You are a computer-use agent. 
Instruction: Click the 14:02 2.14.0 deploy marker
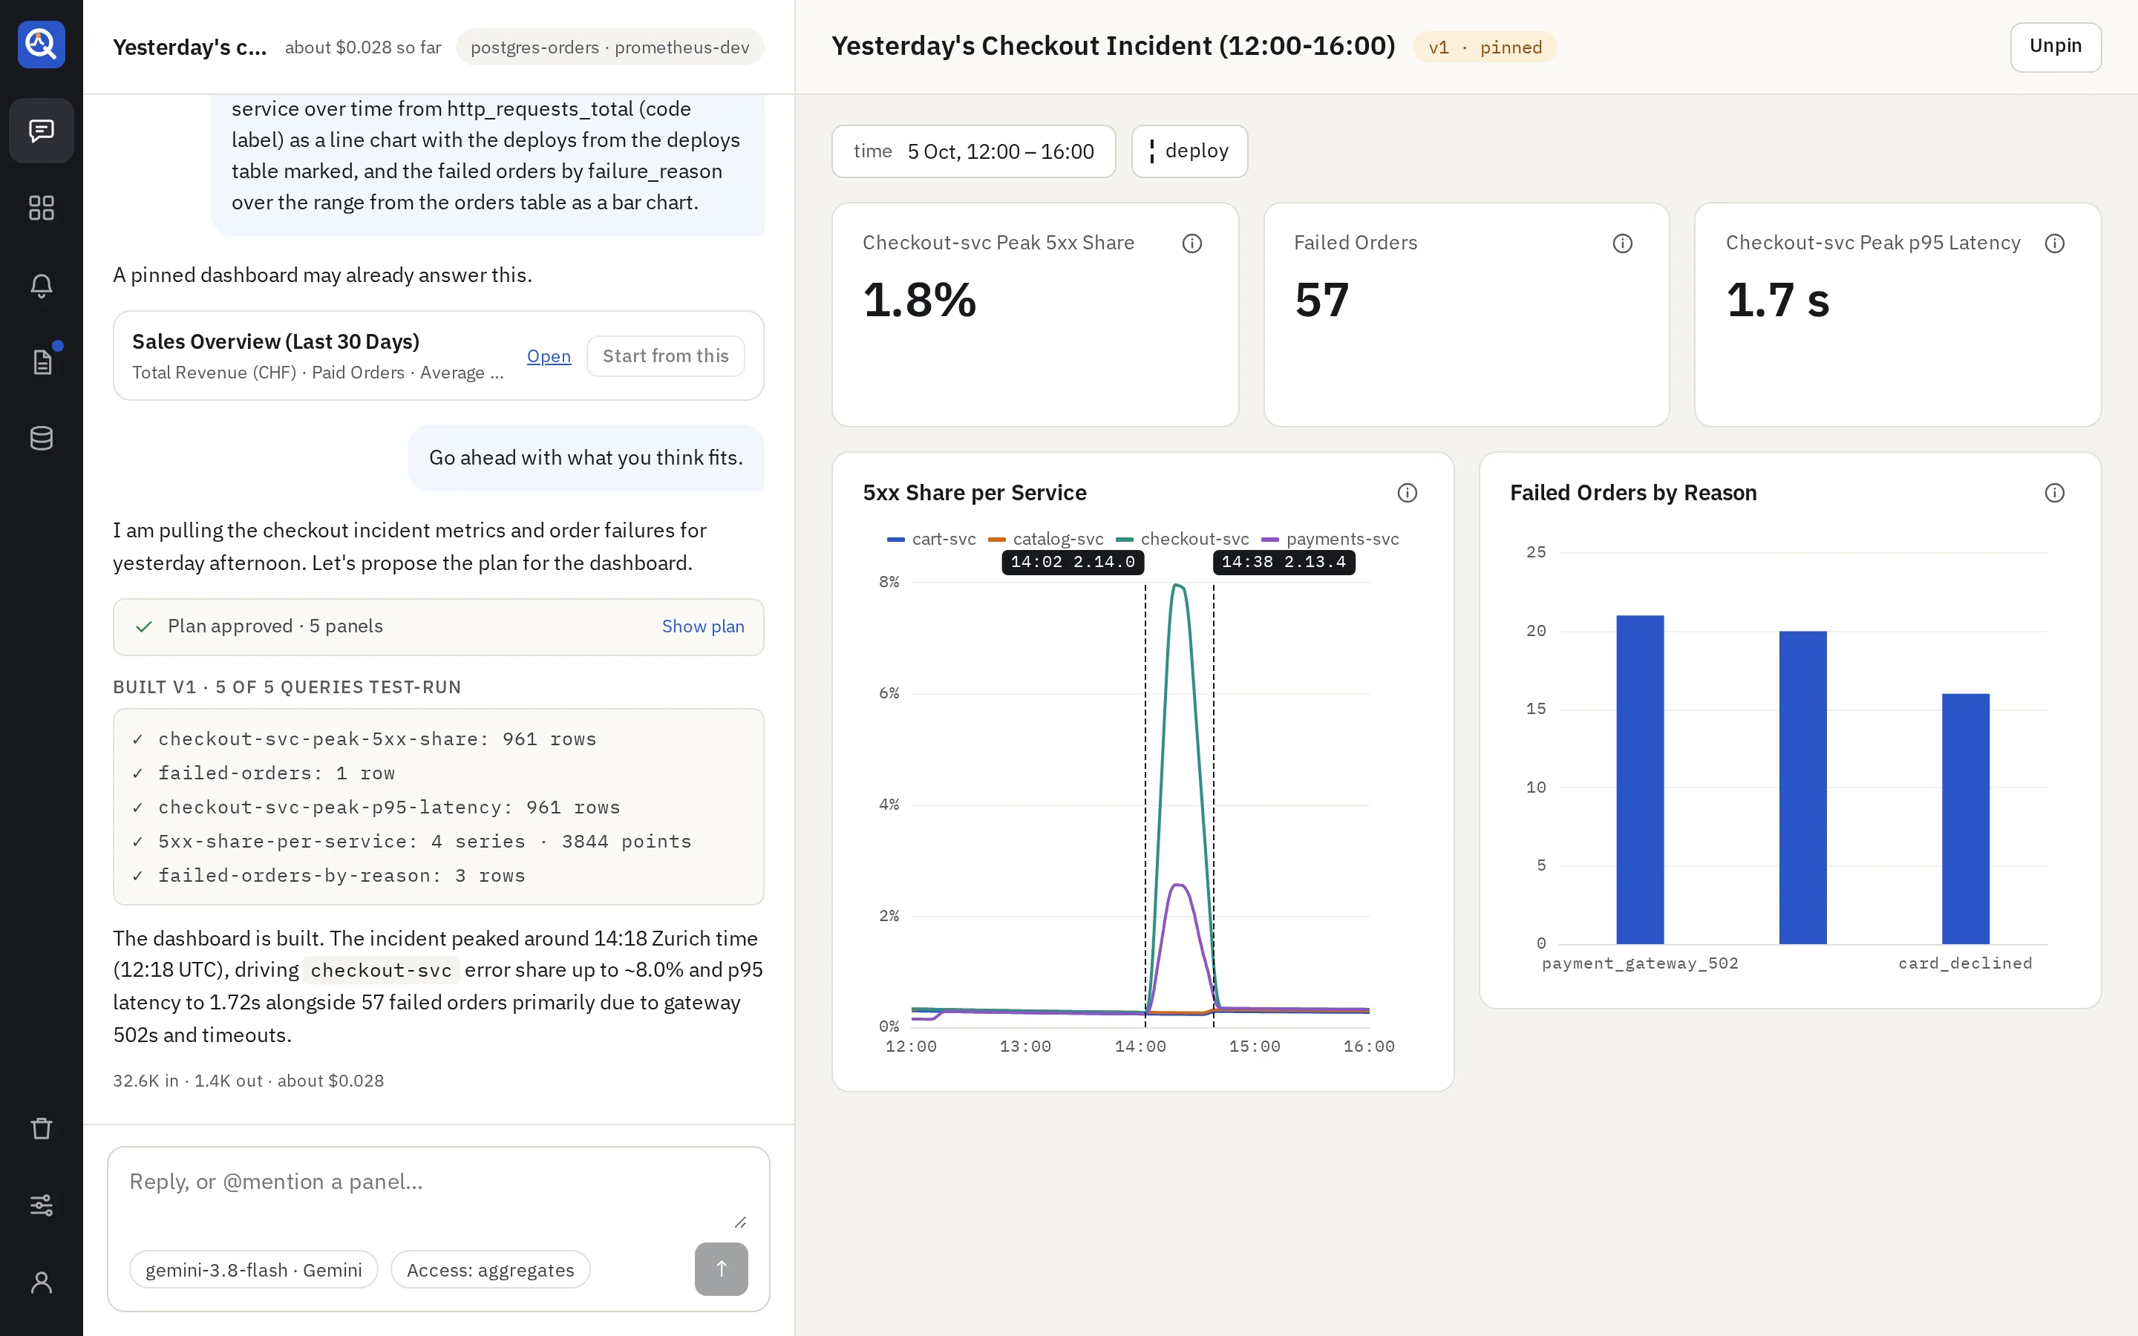coord(1073,562)
